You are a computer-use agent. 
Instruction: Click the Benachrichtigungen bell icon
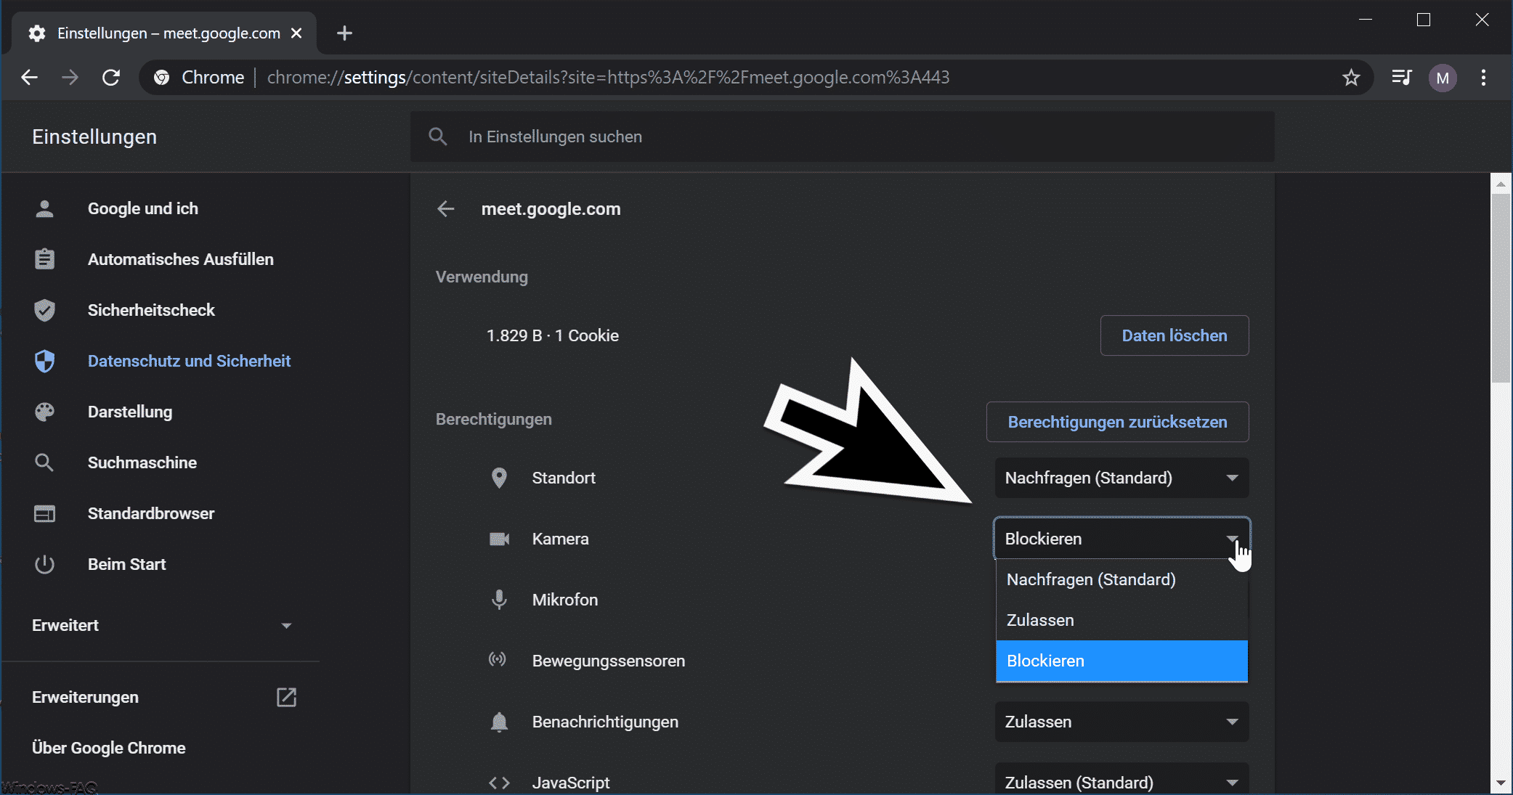click(499, 722)
